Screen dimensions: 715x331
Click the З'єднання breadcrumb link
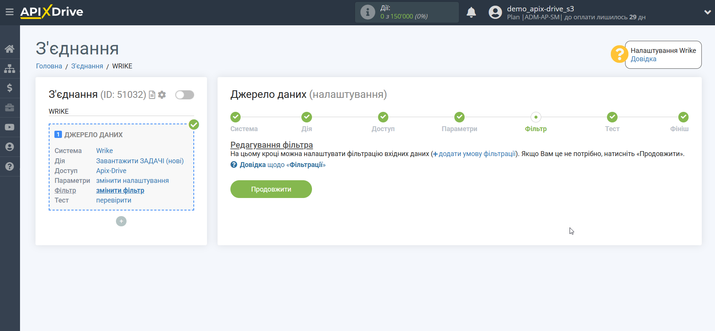[87, 66]
